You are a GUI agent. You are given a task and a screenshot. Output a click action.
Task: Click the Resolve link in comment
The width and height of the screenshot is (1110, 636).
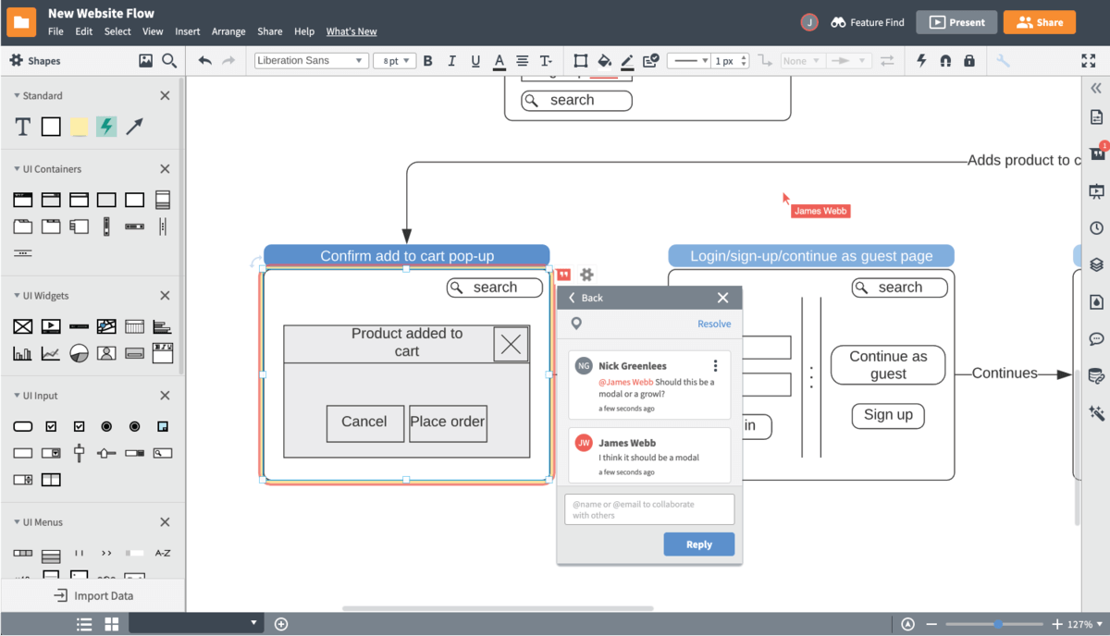tap(714, 324)
